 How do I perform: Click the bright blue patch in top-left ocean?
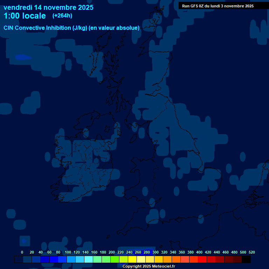(23, 57)
